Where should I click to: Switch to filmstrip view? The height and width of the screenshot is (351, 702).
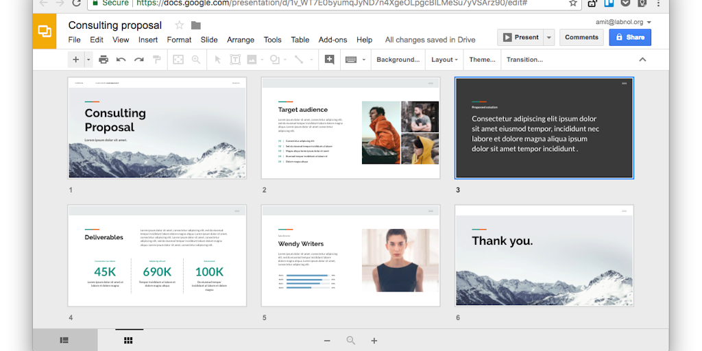click(64, 340)
